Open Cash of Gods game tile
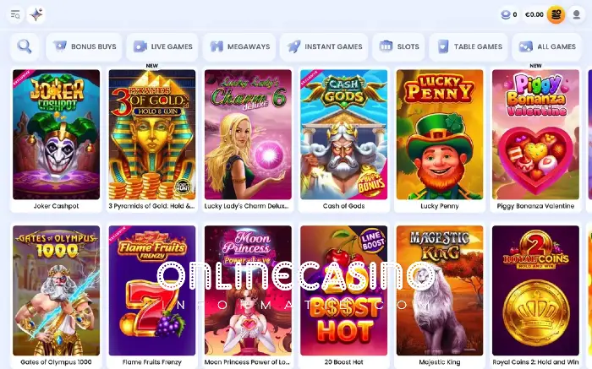This screenshot has height=369, width=592. pyautogui.click(x=344, y=134)
